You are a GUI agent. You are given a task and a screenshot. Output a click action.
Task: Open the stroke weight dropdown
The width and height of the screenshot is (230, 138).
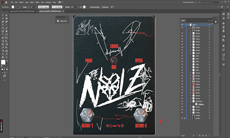coord(36,7)
